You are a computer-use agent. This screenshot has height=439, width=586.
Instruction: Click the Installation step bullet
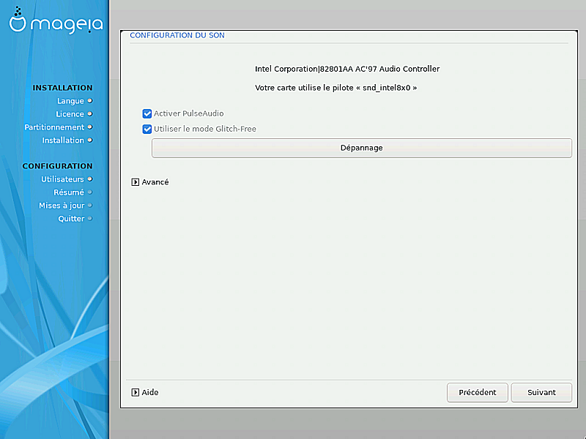[x=90, y=140]
